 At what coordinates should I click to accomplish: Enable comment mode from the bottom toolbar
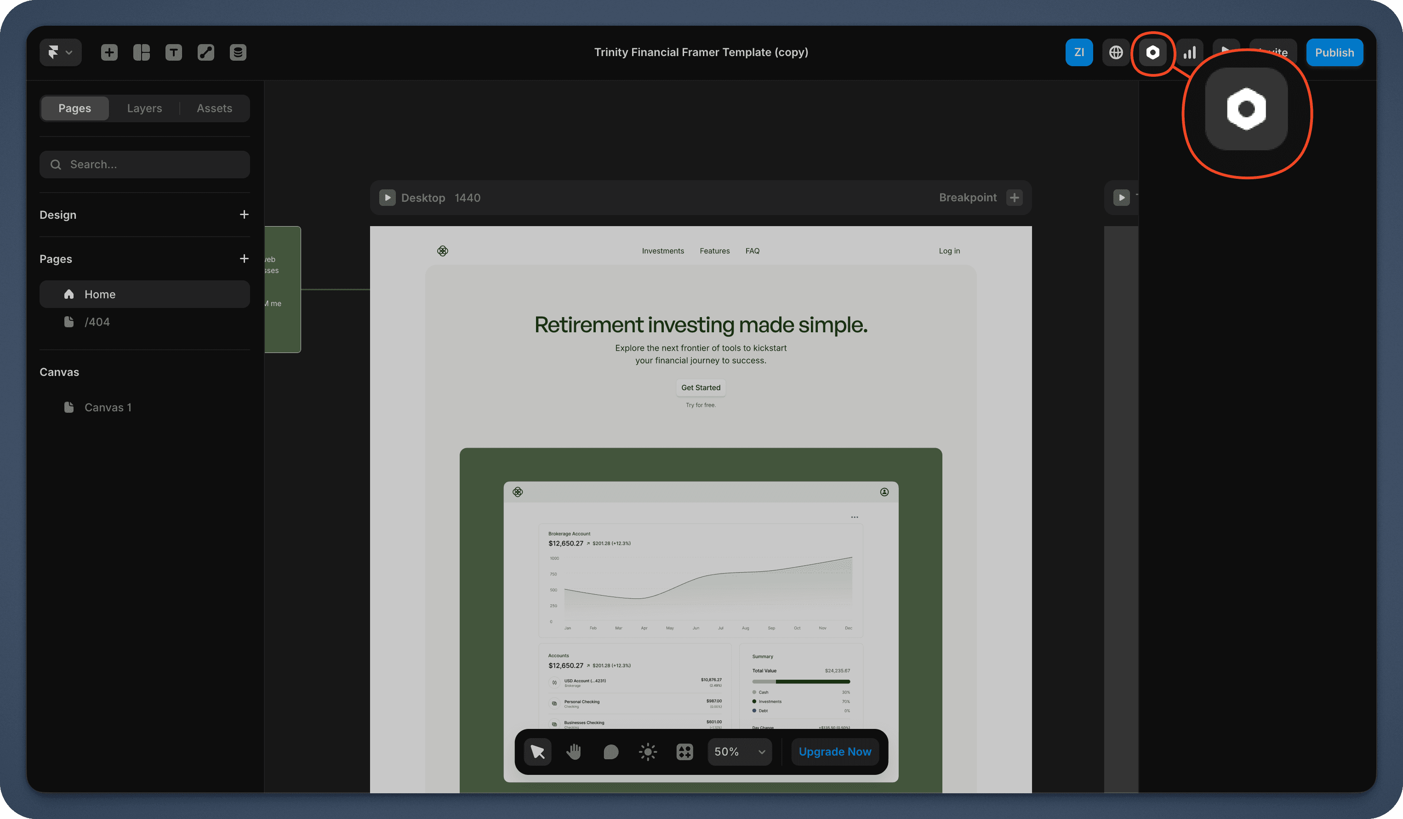[x=610, y=751]
